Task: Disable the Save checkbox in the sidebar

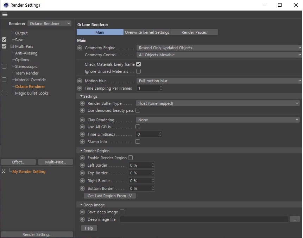Action: pyautogui.click(x=4, y=40)
